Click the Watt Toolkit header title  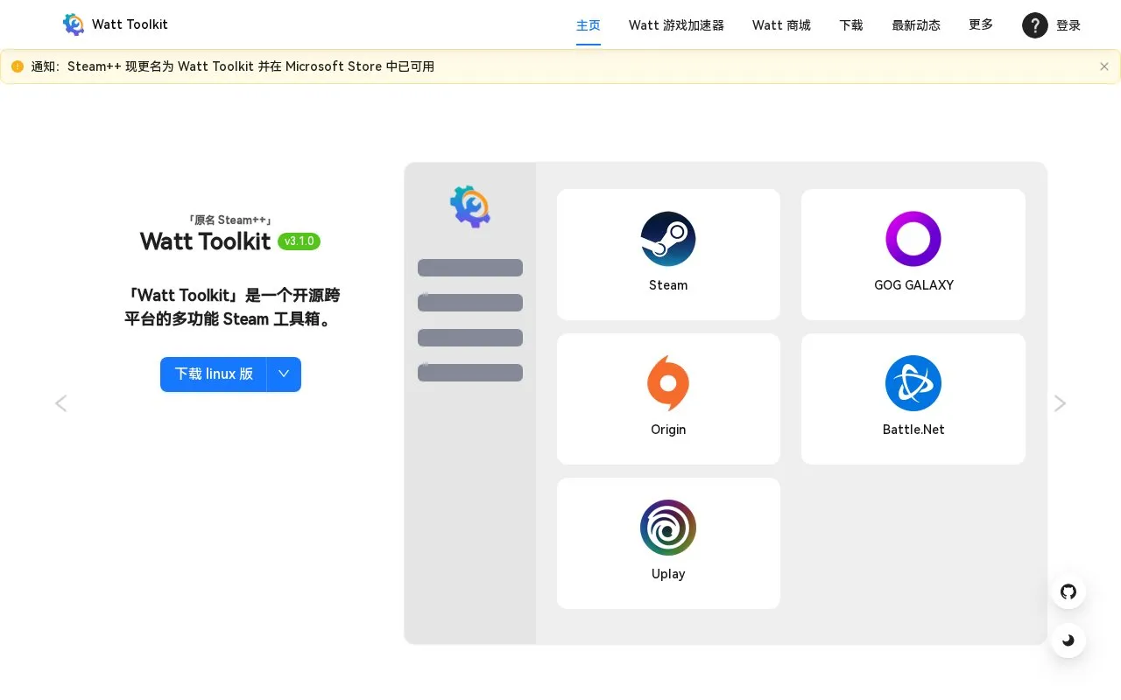tap(130, 24)
